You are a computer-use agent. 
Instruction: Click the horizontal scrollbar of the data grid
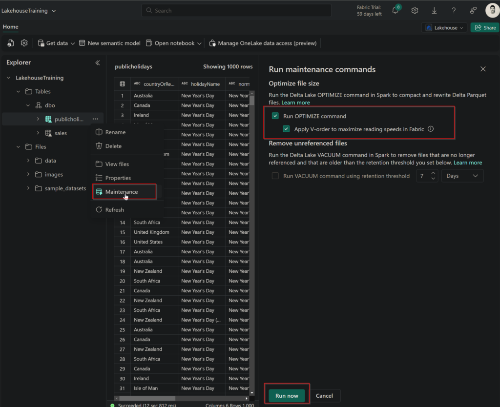147,398
